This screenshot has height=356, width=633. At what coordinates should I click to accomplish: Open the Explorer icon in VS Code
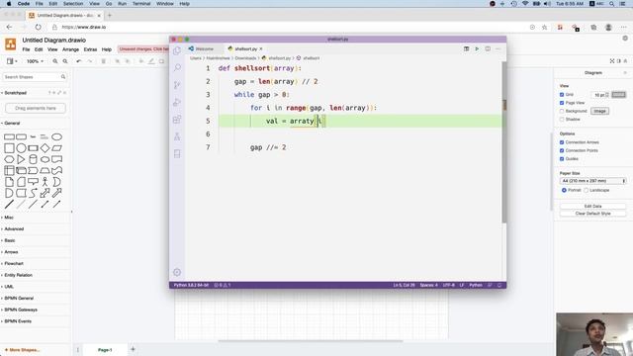click(177, 50)
